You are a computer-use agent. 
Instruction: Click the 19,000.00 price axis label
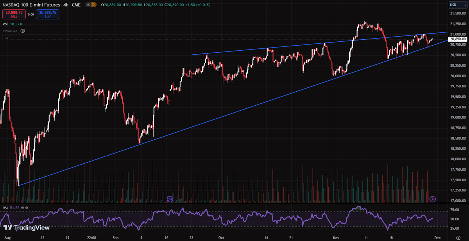[458, 117]
